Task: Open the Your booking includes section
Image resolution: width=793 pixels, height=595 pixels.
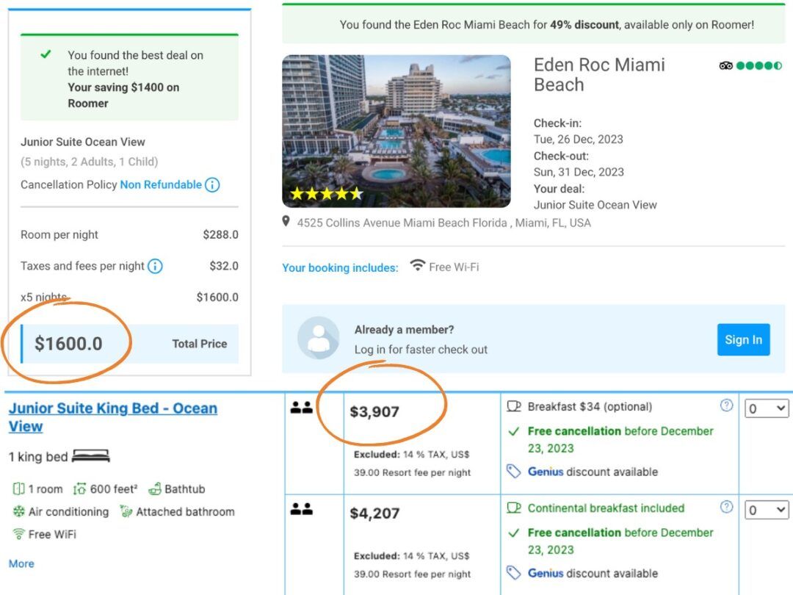Action: (x=340, y=267)
